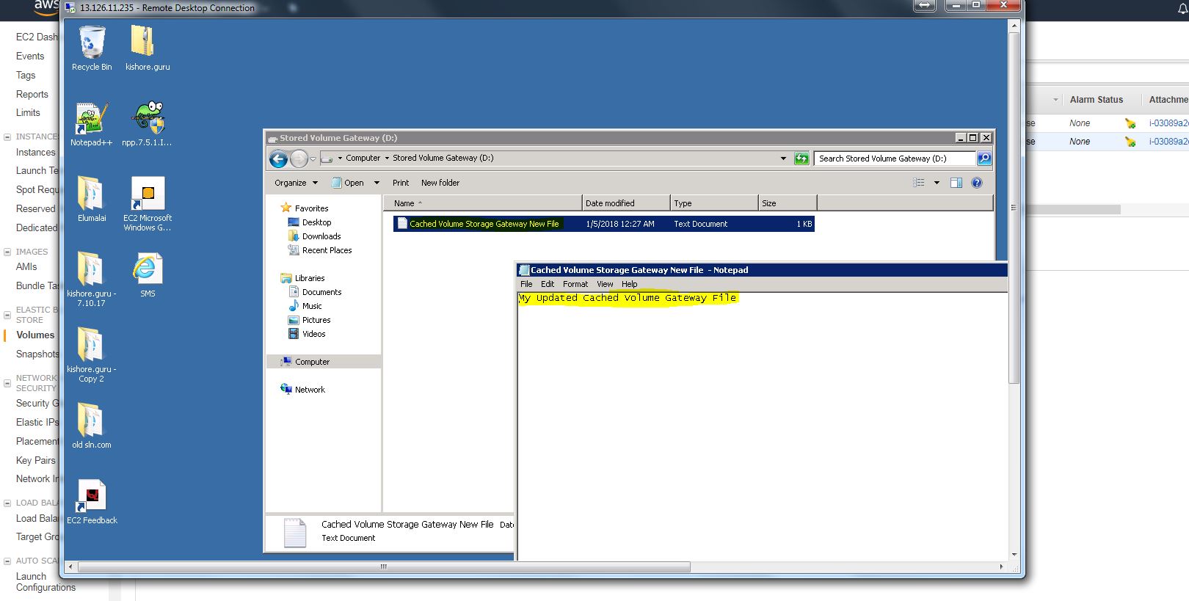Image resolution: width=1189 pixels, height=601 pixels.
Task: Click the green refresh button in address bar
Action: 801,159
